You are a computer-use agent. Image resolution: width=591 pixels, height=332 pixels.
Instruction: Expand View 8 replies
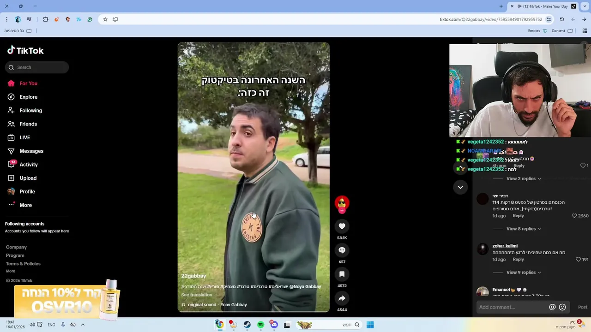(524, 229)
